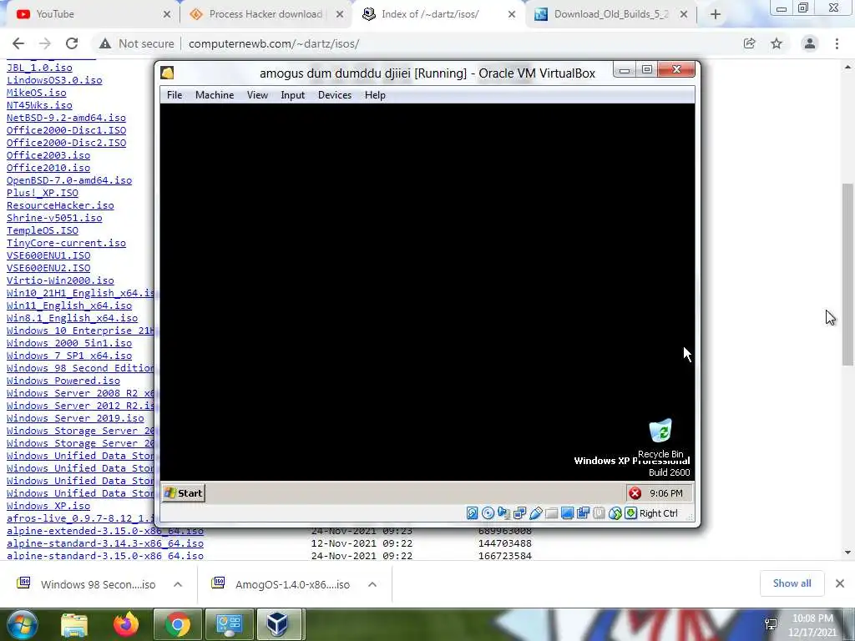The width and height of the screenshot is (855, 641).
Task: Click the share page icon in the address bar
Action: (750, 43)
